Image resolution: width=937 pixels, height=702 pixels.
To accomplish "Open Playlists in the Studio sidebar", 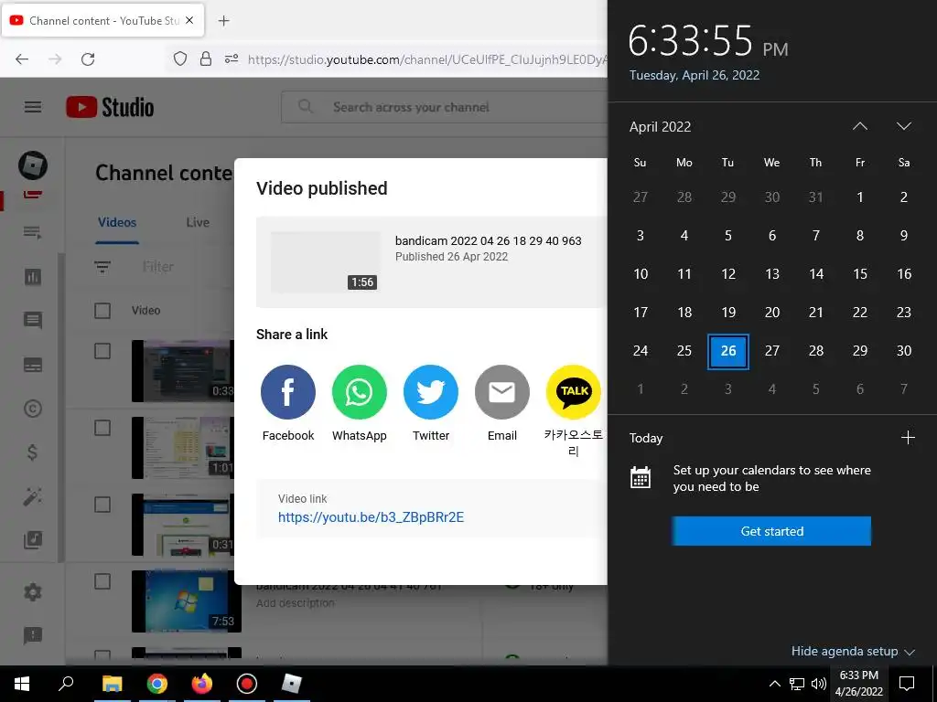I will 33,232.
